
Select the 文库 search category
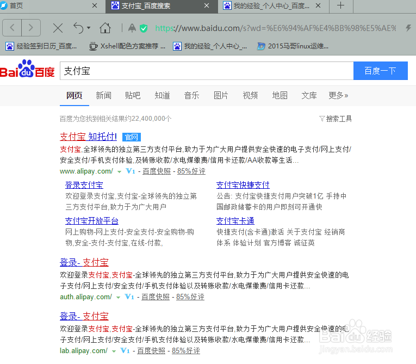pyautogui.click(x=309, y=95)
